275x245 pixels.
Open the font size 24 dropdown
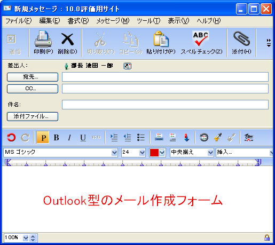click(x=142, y=153)
